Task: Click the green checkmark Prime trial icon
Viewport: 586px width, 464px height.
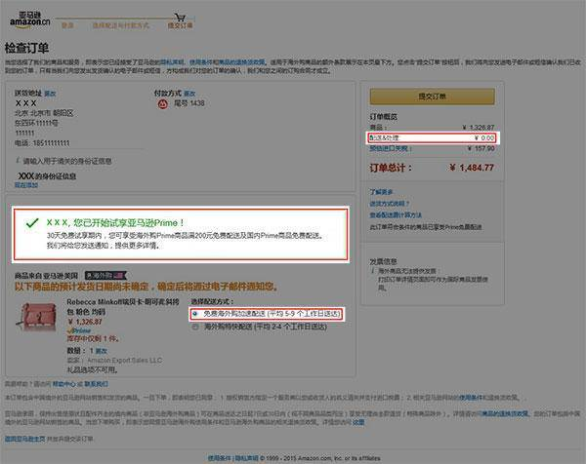Action: point(32,223)
